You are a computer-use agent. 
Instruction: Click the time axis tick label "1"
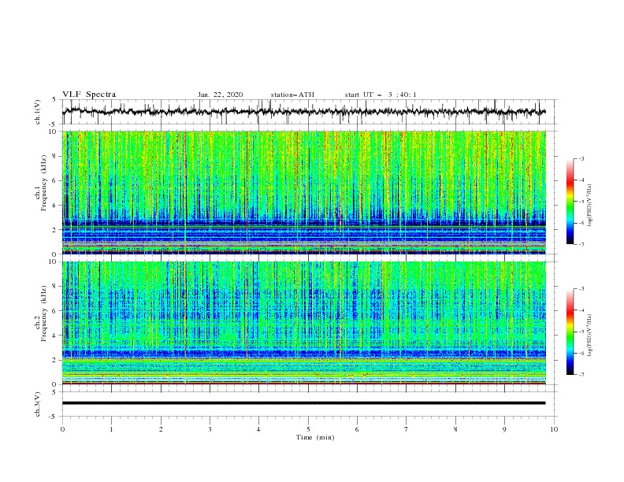112,429
